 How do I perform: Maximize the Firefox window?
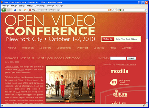tap(143, 2)
